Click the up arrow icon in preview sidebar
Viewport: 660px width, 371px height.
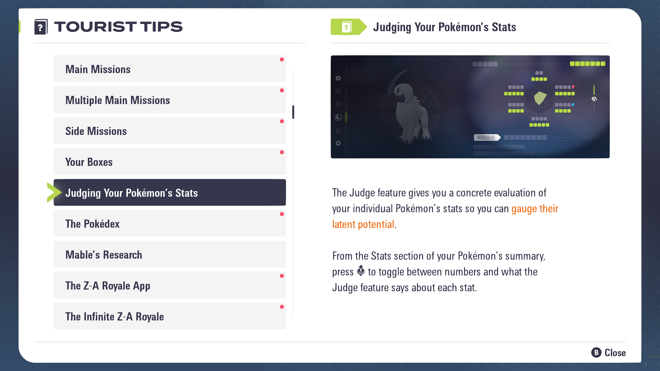[338, 78]
